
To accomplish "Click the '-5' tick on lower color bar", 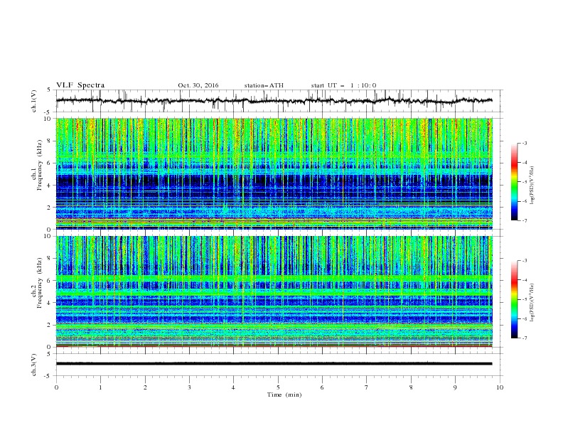I will 525,299.
